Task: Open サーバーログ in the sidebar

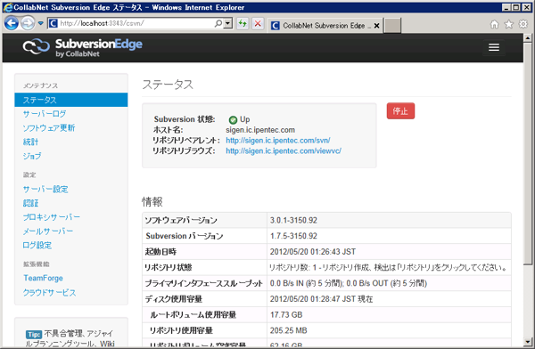Action: click(45, 114)
